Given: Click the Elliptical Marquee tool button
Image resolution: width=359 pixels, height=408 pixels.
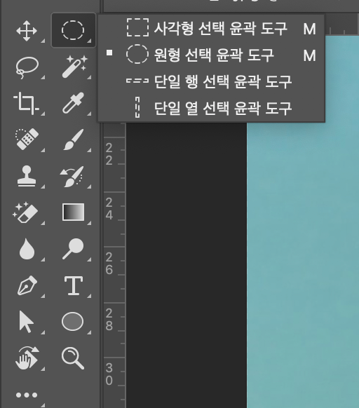Looking at the screenshot, I should point(74,30).
